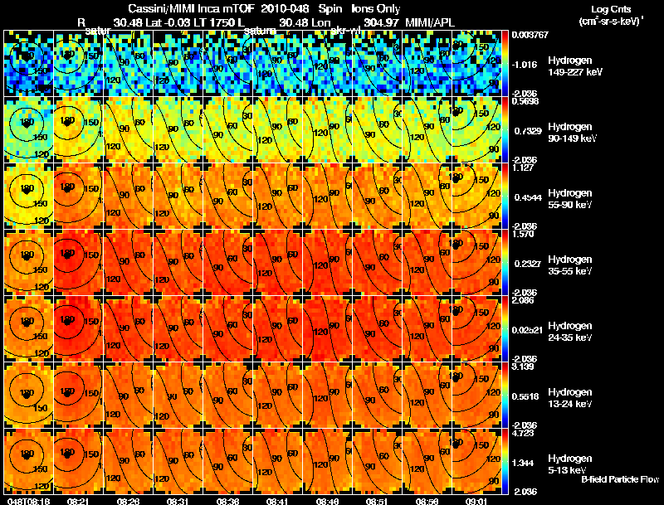
Task: Select the 'Hydrogen 149-227 keV' row label
Action: 575,66
